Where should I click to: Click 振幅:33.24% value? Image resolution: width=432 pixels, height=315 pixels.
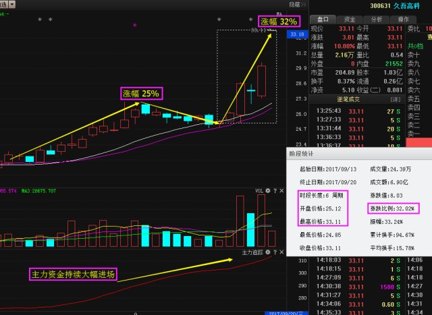[x=386, y=222]
